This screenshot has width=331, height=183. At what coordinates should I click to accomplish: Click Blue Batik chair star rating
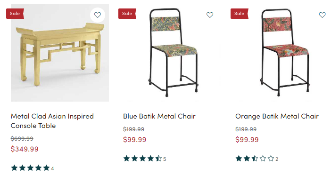coord(143,159)
